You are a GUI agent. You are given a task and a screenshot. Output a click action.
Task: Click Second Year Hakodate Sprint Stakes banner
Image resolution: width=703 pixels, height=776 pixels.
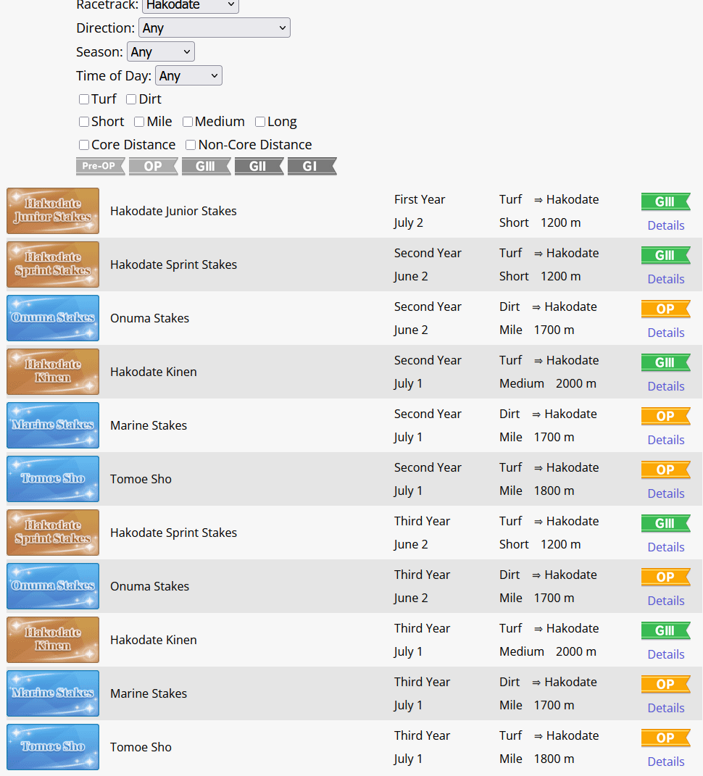pos(53,264)
